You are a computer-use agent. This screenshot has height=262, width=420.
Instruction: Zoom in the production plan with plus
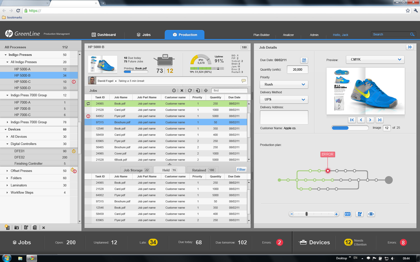coord(336,214)
